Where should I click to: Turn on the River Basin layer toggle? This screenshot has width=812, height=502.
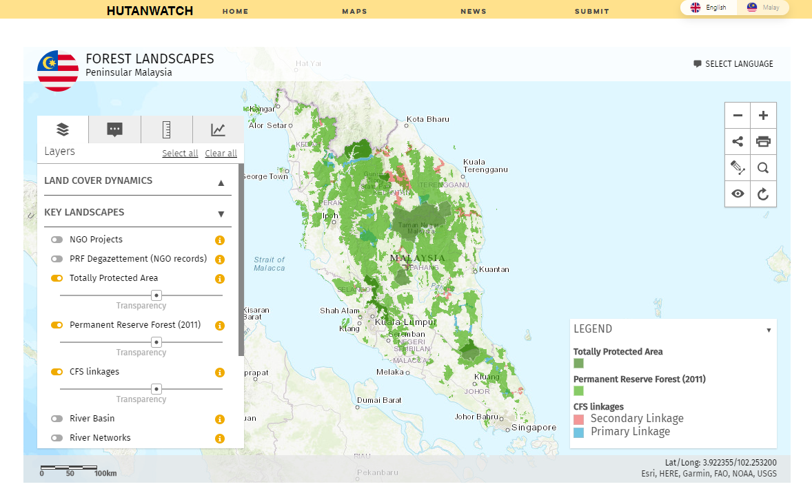(57, 419)
